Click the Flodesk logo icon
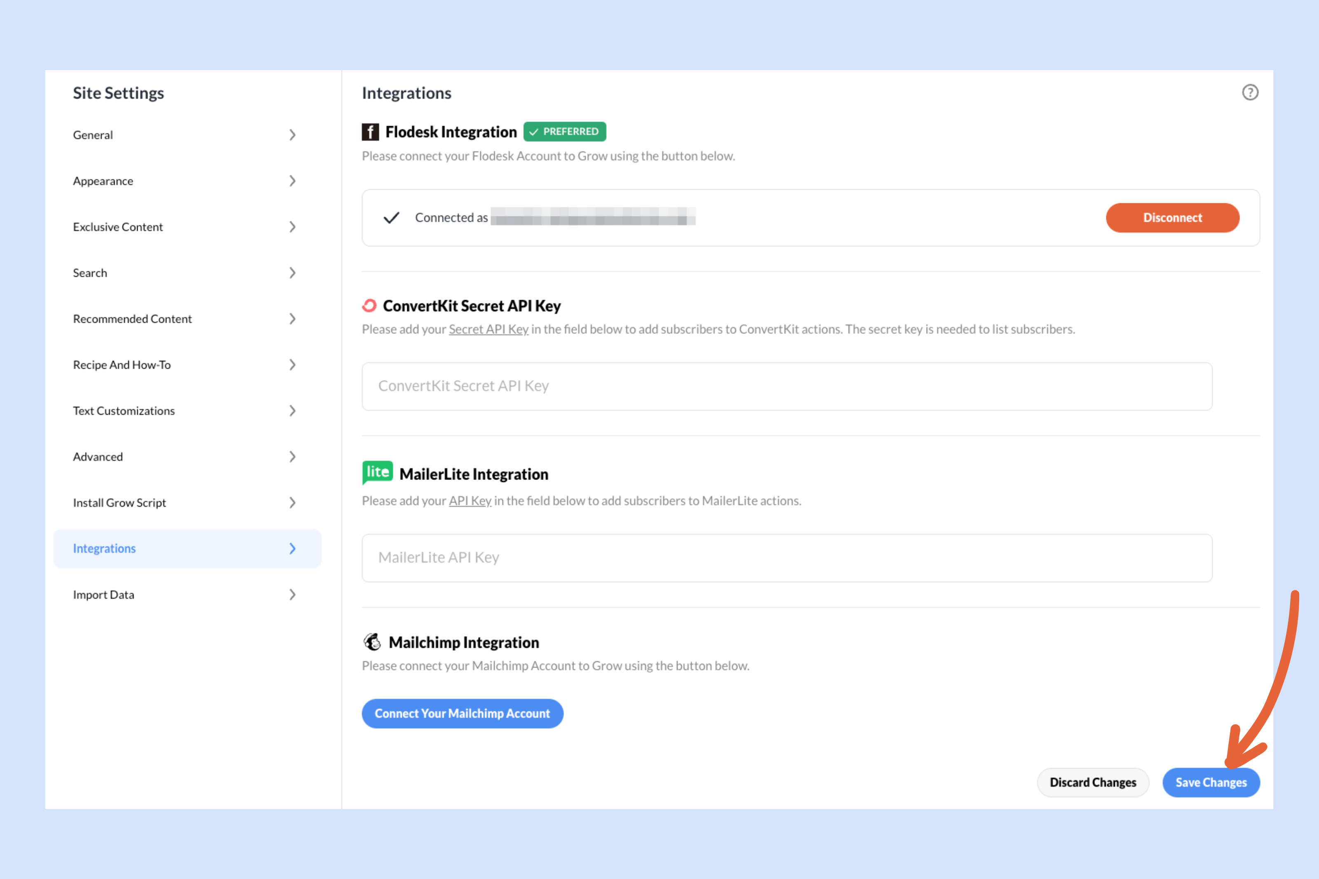 (370, 132)
